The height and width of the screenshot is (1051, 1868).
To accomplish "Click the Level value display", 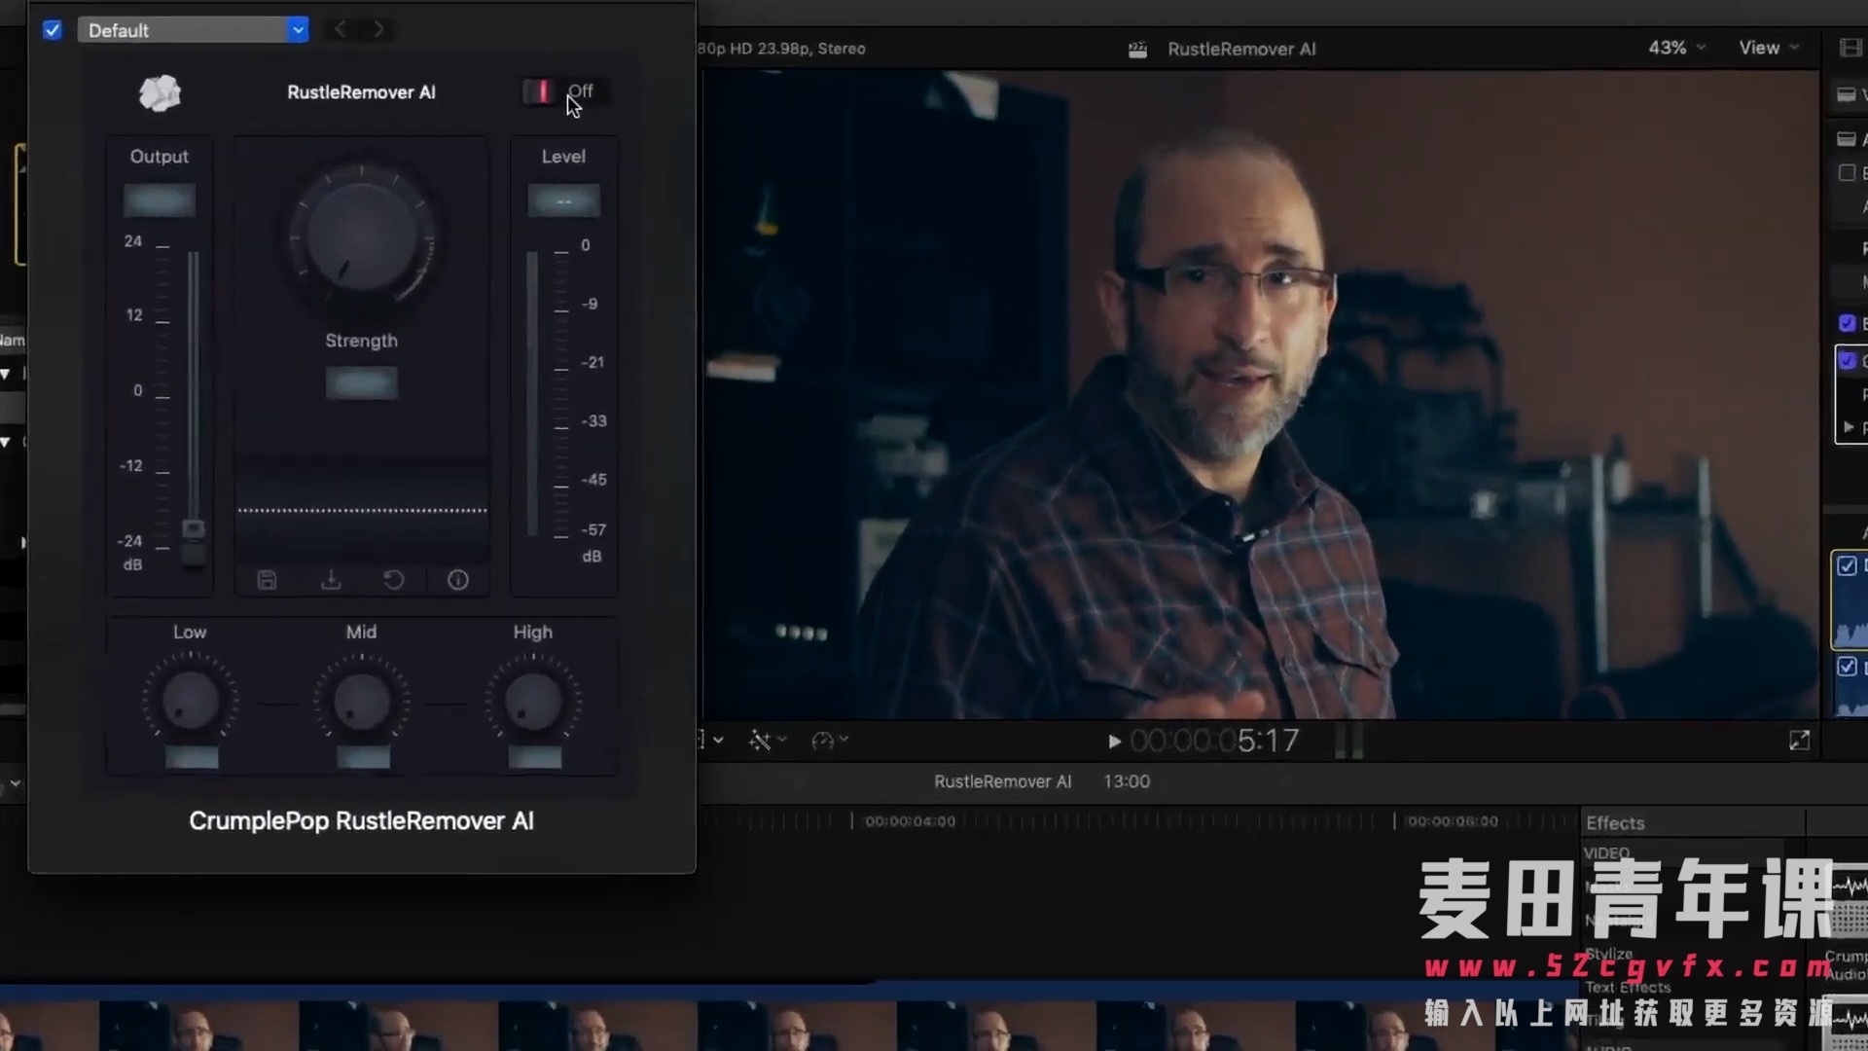I will [563, 200].
